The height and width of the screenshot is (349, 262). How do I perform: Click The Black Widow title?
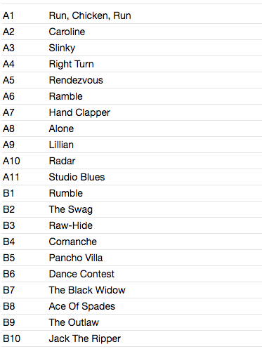[87, 290]
